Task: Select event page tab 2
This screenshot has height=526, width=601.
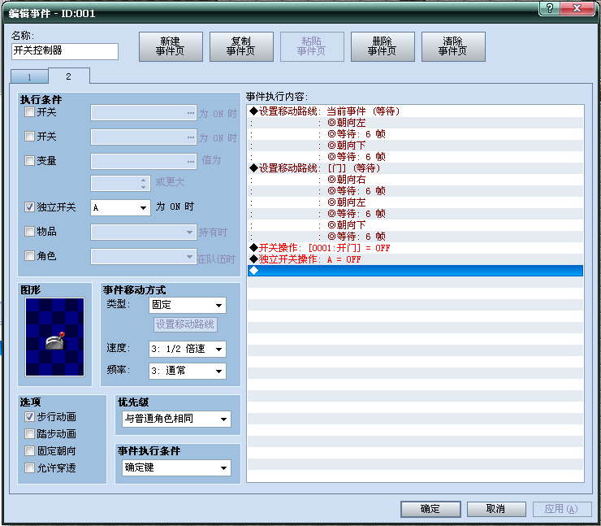Action: (68, 76)
